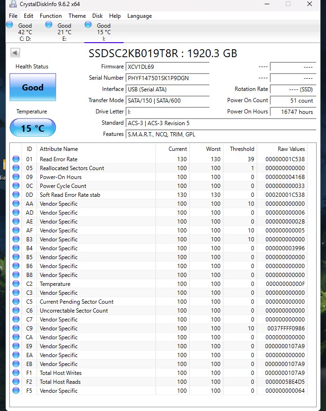The width and height of the screenshot is (326, 411).
Task: Select the Power Cycle Count attribute name
Action: 63,186
